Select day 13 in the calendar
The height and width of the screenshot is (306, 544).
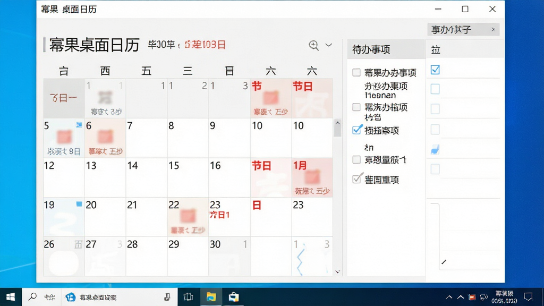point(105,177)
